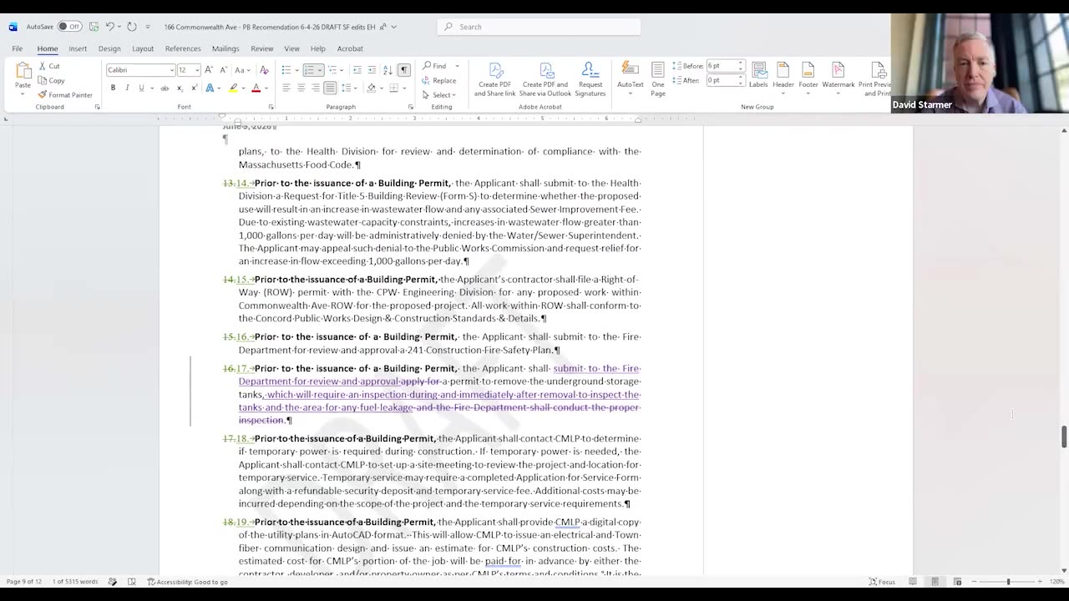Click the Justify alignment icon
The width and height of the screenshot is (1069, 601).
click(330, 88)
